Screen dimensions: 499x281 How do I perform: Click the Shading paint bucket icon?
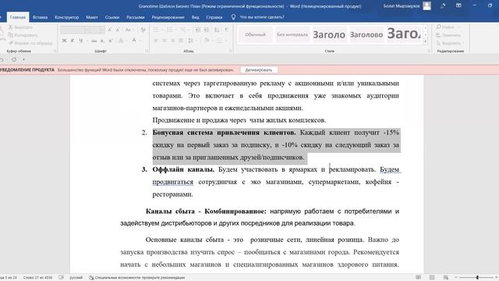[207, 41]
